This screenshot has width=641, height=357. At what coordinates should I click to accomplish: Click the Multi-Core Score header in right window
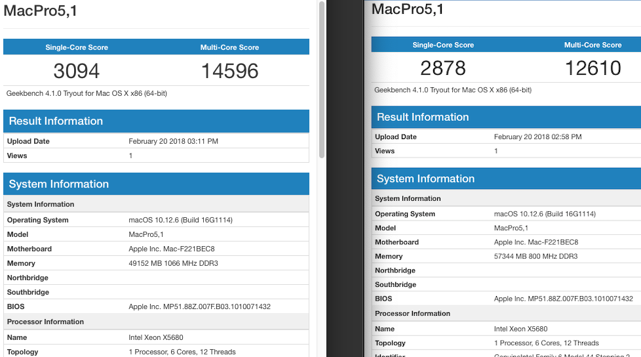[592, 45]
